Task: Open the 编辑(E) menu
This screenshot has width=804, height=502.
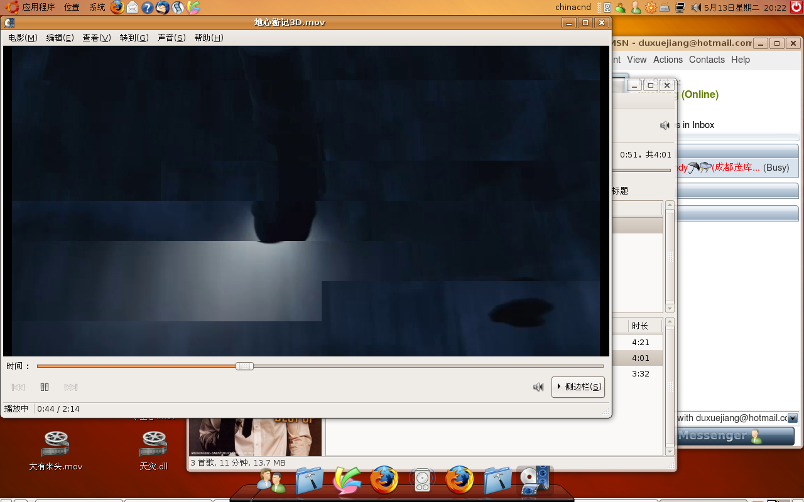Action: point(60,38)
